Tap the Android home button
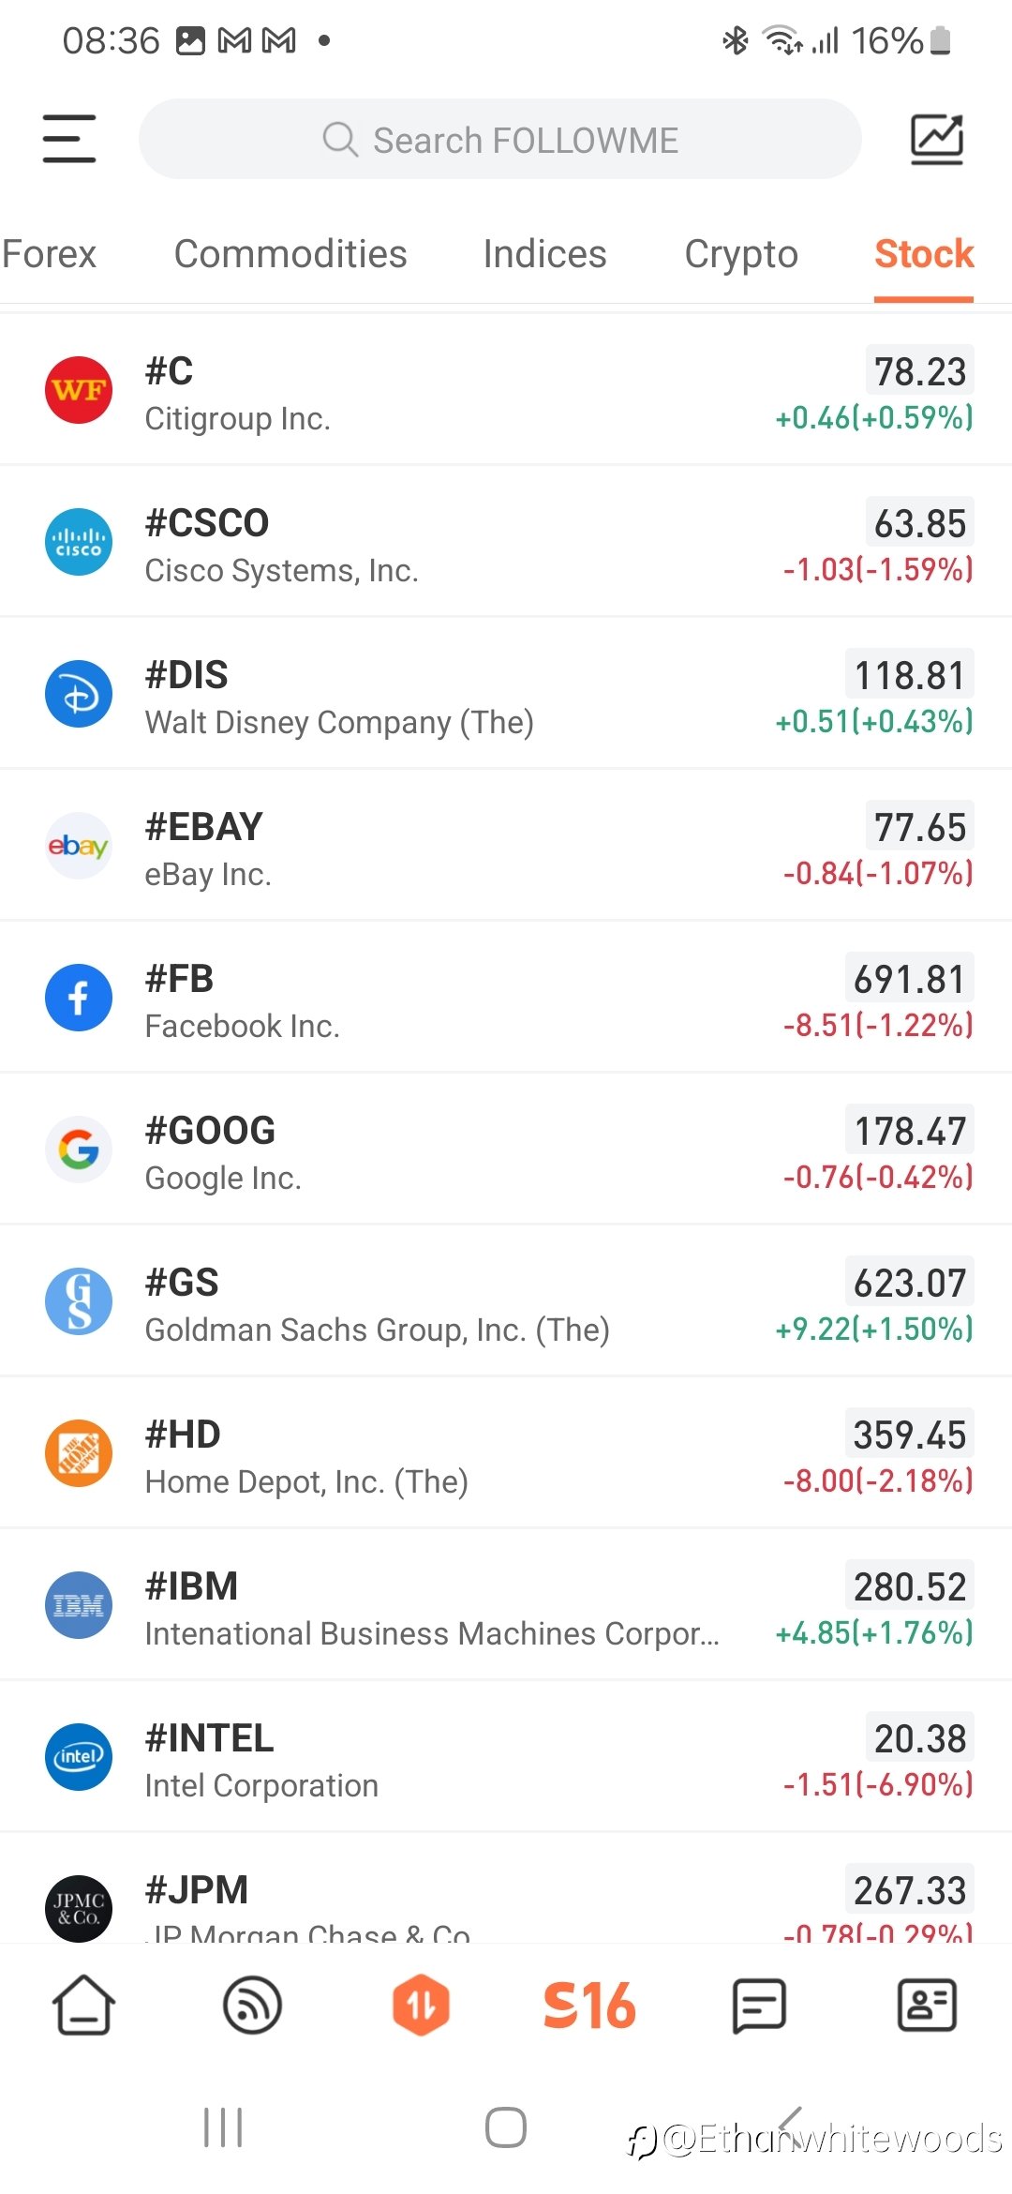1012x2194 pixels. 506,2127
